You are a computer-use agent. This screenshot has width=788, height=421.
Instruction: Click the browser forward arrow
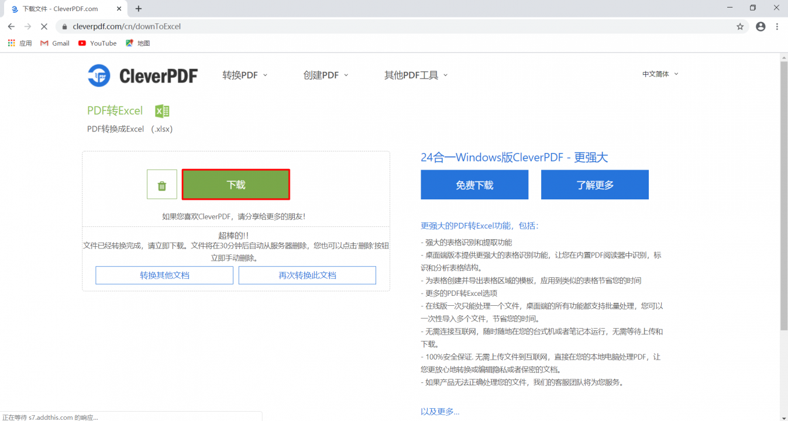pos(27,26)
